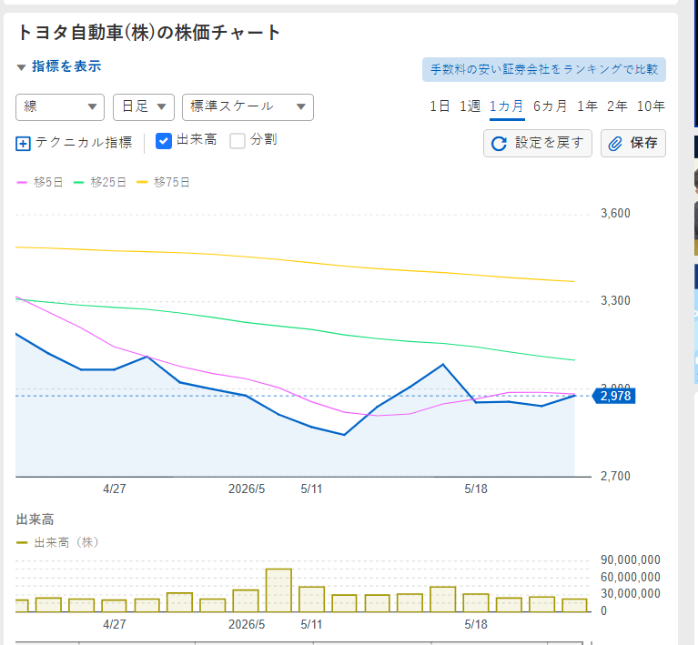
Task: Click the circular reset arrow icon
Action: [x=499, y=144]
